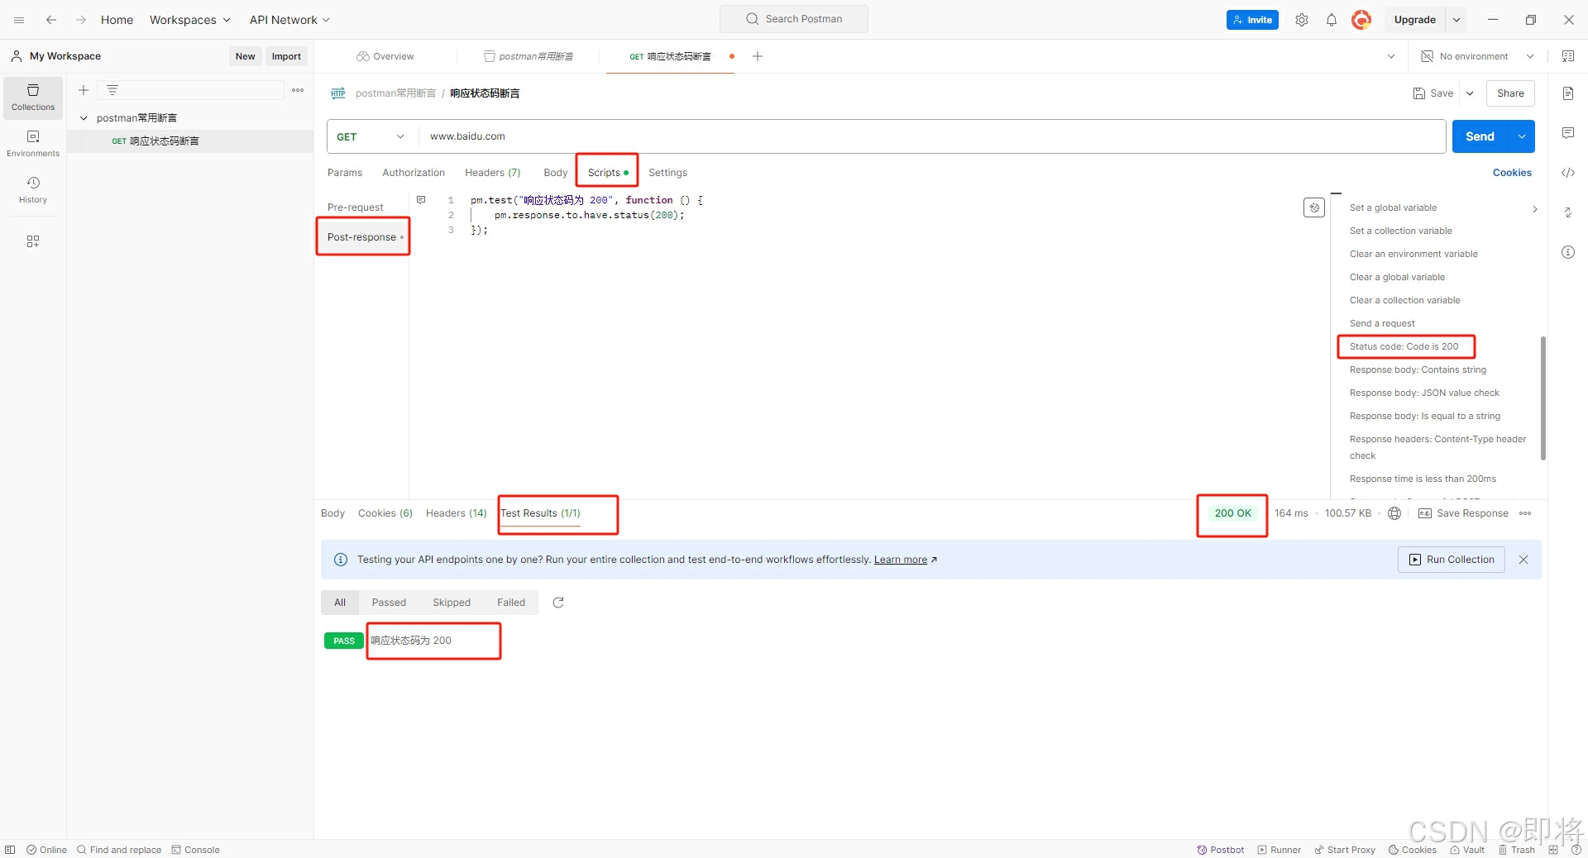
Task: Open request info icon in right sidebar
Action: click(1568, 252)
